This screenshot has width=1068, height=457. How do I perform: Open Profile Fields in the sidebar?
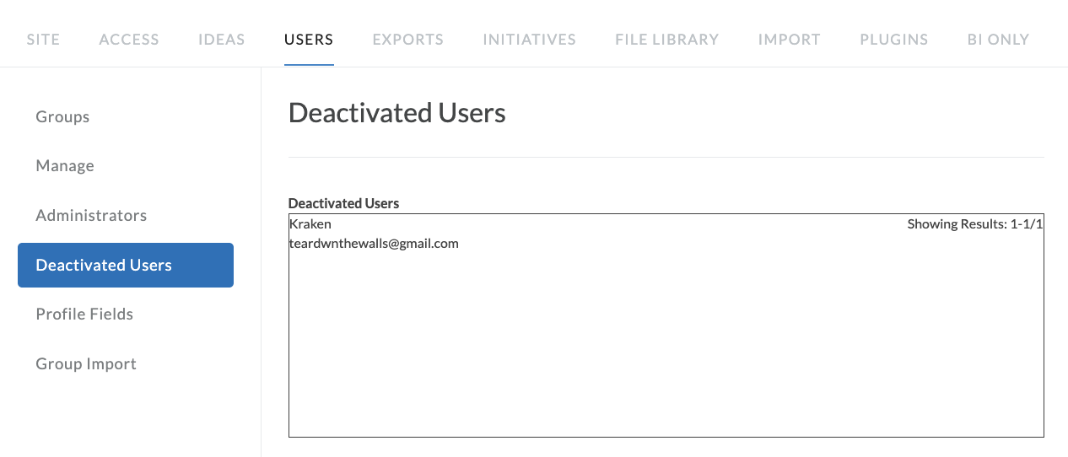84,315
